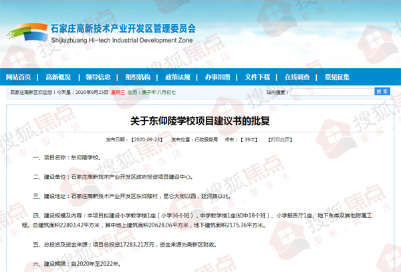Click the 发布处室:行政服务局 text
The width and height of the screenshot is (401, 272).
point(194,139)
